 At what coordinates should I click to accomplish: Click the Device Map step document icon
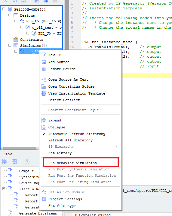(10, 183)
